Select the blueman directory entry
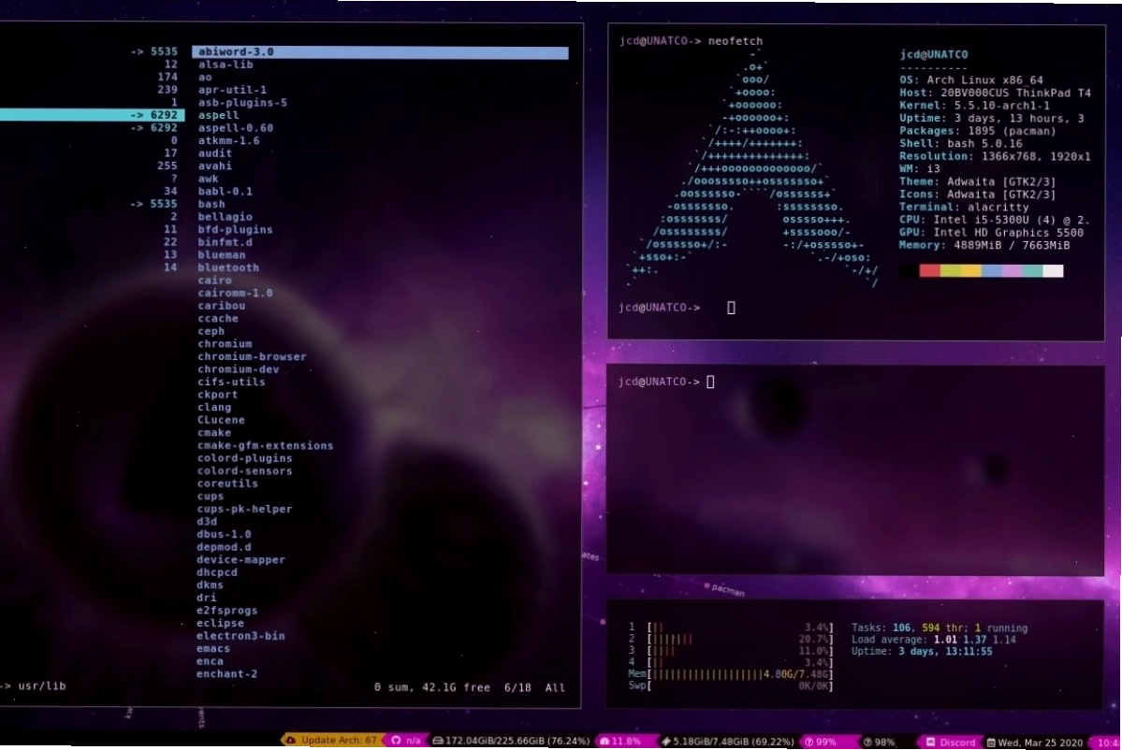Screen dimensions: 1122x750 (222, 254)
